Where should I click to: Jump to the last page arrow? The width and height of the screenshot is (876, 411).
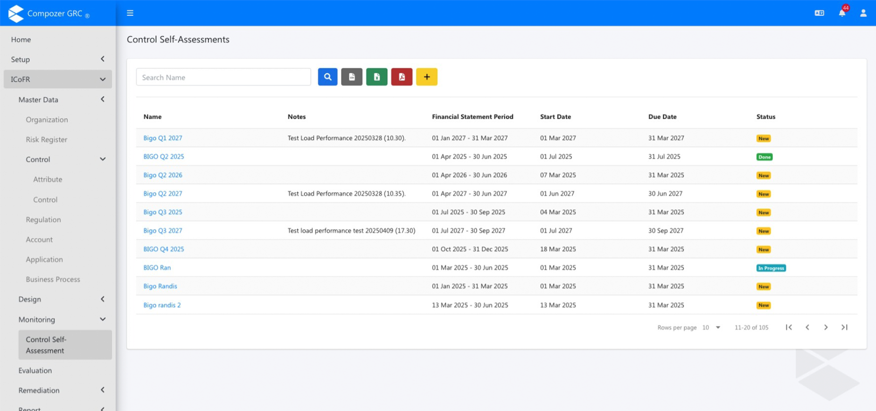coord(844,327)
